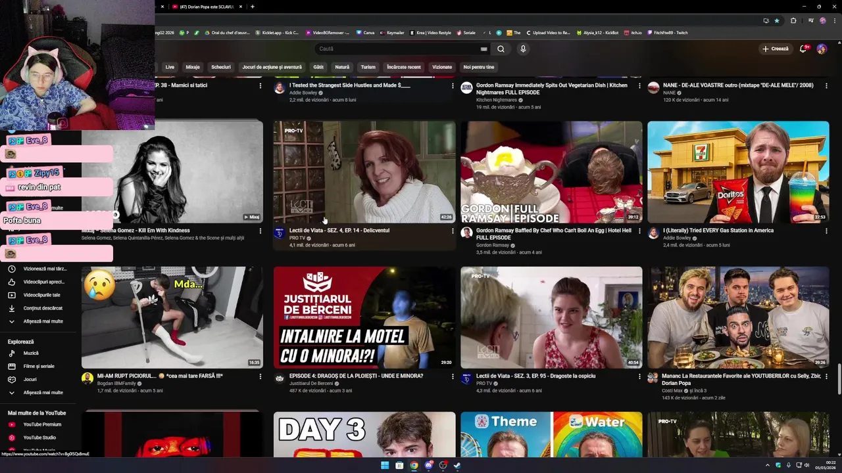Open options menu for Every Gas Station video
842x473 pixels.
(826, 231)
